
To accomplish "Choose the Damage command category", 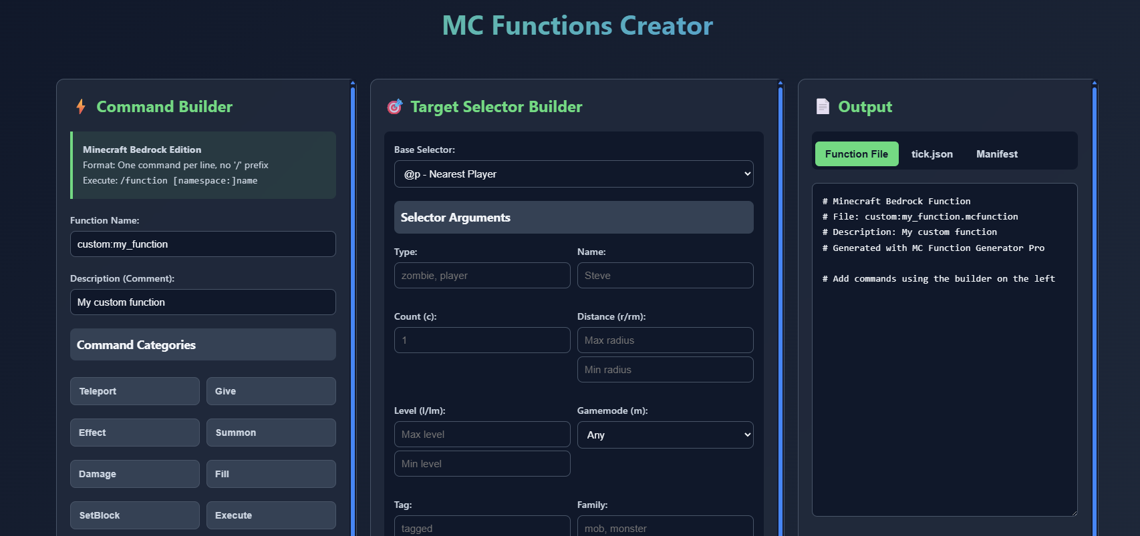I will click(x=135, y=474).
